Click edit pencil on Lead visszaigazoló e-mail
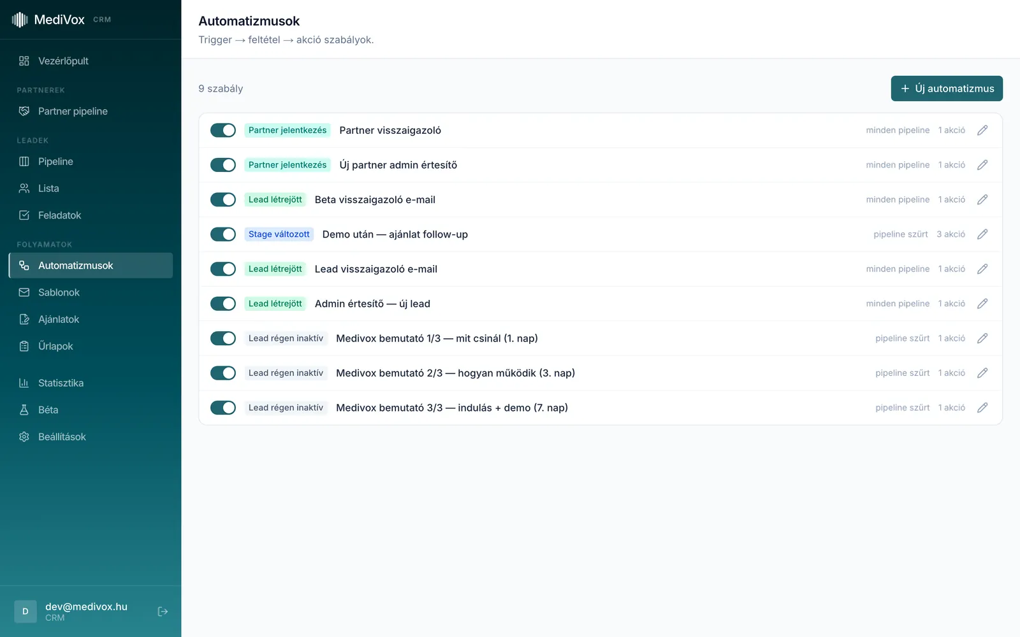1020x637 pixels. 982,269
